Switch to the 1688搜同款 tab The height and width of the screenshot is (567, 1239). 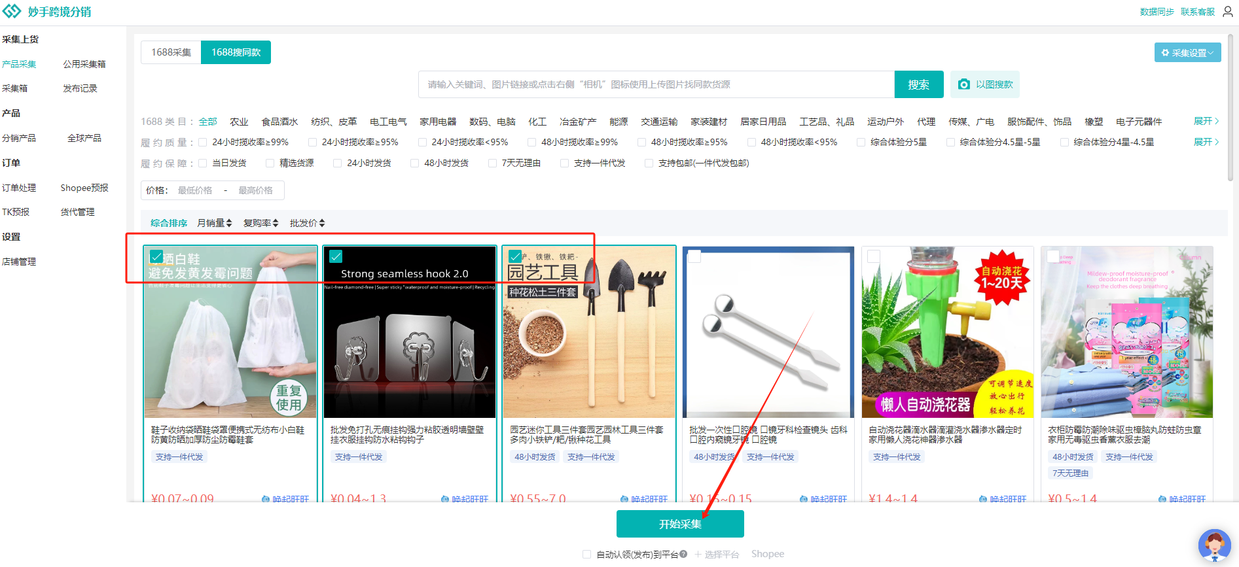point(236,52)
